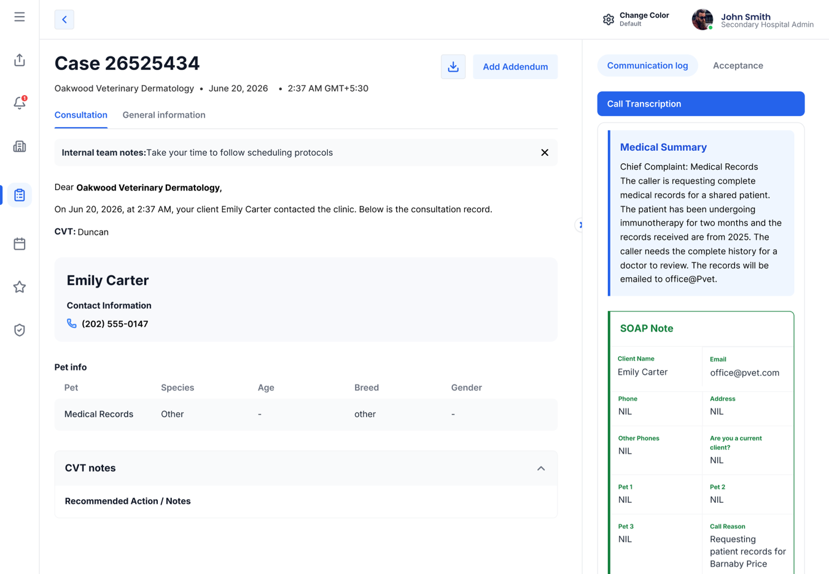Collapse the side panel using the divider arrow
The height and width of the screenshot is (574, 829).
coord(580,225)
